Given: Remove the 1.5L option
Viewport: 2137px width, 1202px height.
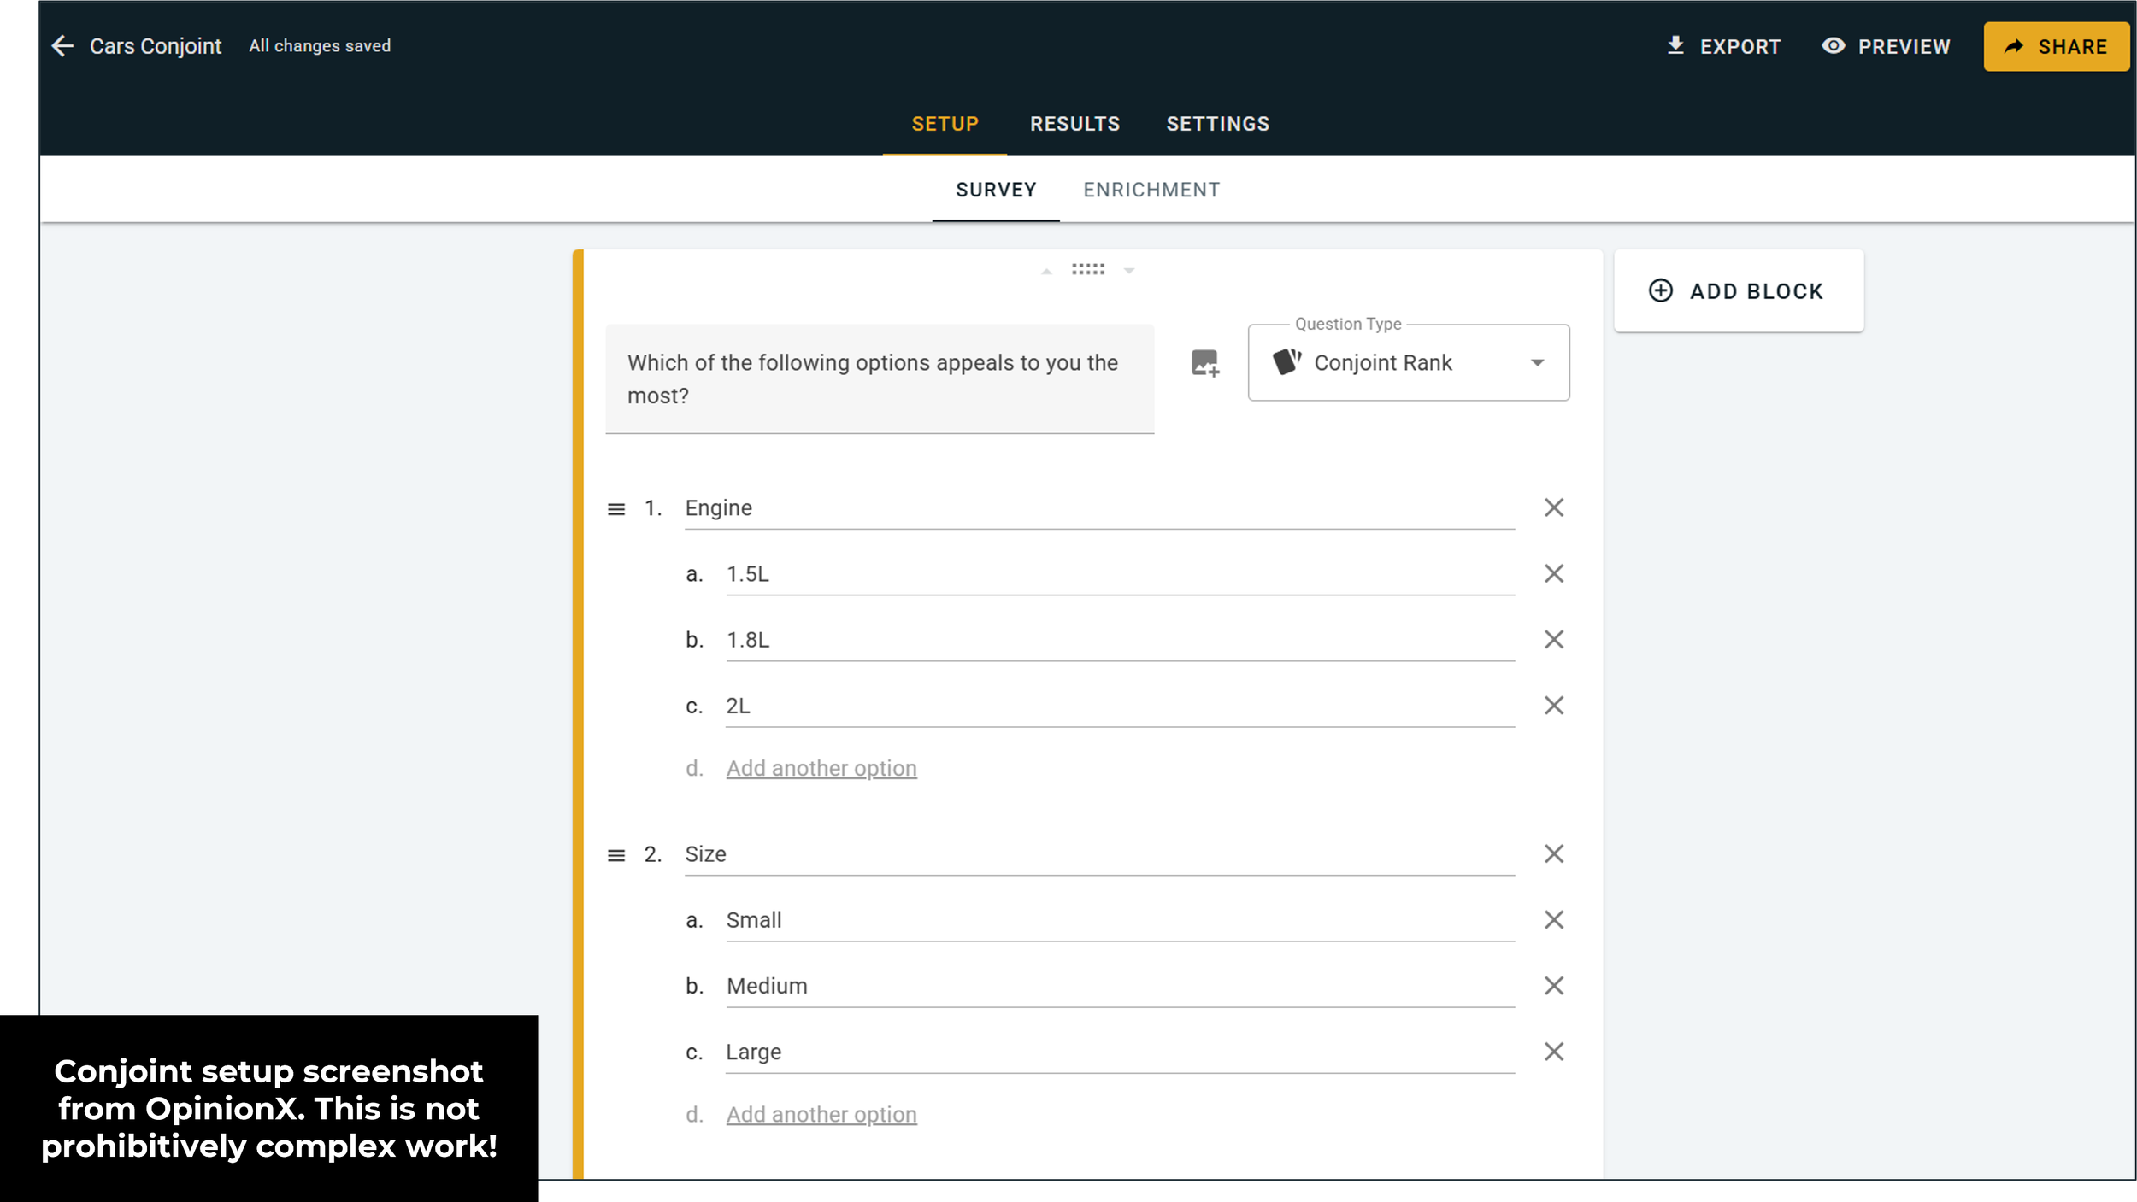Looking at the screenshot, I should click(x=1554, y=574).
